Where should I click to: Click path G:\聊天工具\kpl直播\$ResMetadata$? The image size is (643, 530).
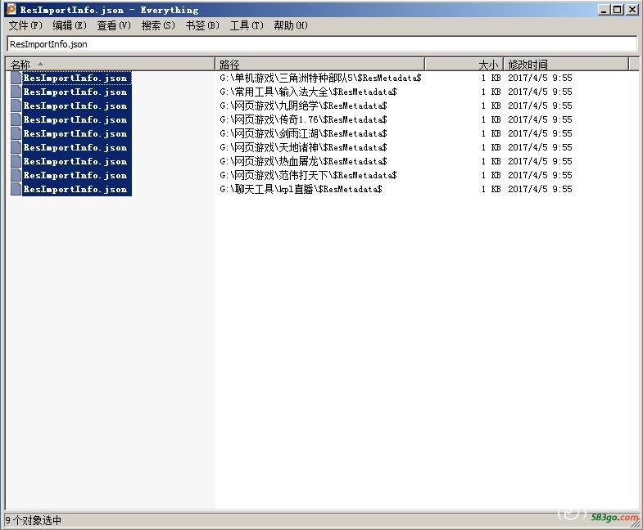301,189
